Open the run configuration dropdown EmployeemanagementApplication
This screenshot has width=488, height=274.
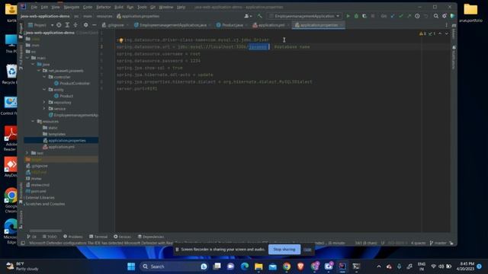tap(305, 16)
